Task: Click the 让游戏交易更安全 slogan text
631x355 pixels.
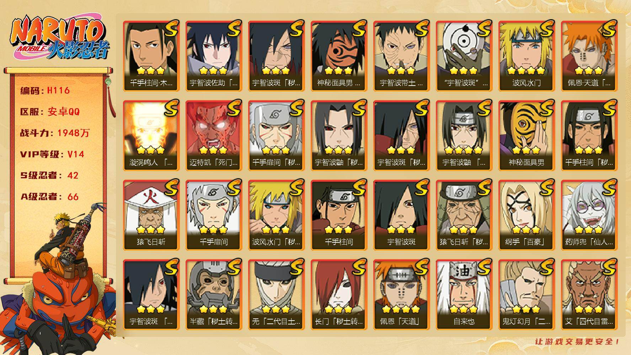Action: coord(578,342)
